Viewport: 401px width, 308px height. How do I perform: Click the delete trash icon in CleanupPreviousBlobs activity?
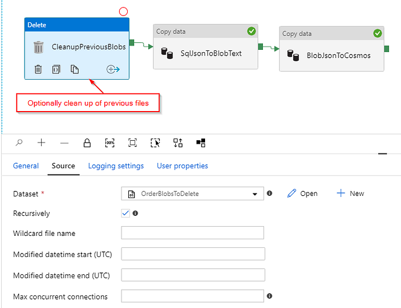pyautogui.click(x=38, y=69)
